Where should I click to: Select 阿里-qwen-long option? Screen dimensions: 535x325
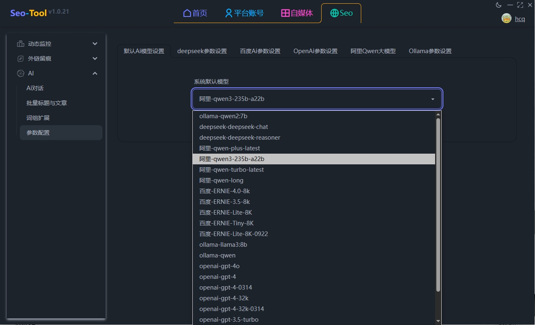point(314,180)
